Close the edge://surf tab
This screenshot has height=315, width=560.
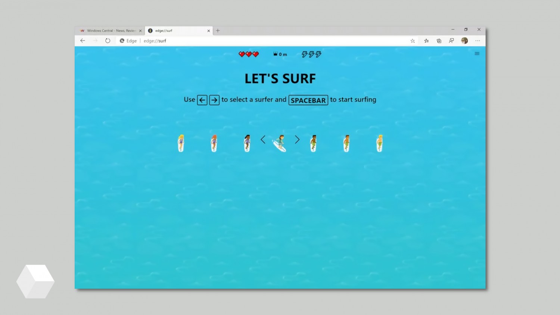208,31
